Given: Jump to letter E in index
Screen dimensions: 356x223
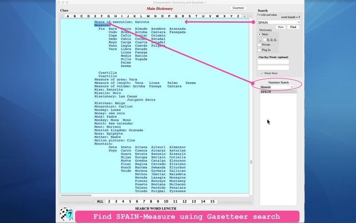Looking at the screenshot, I should click(95, 16).
